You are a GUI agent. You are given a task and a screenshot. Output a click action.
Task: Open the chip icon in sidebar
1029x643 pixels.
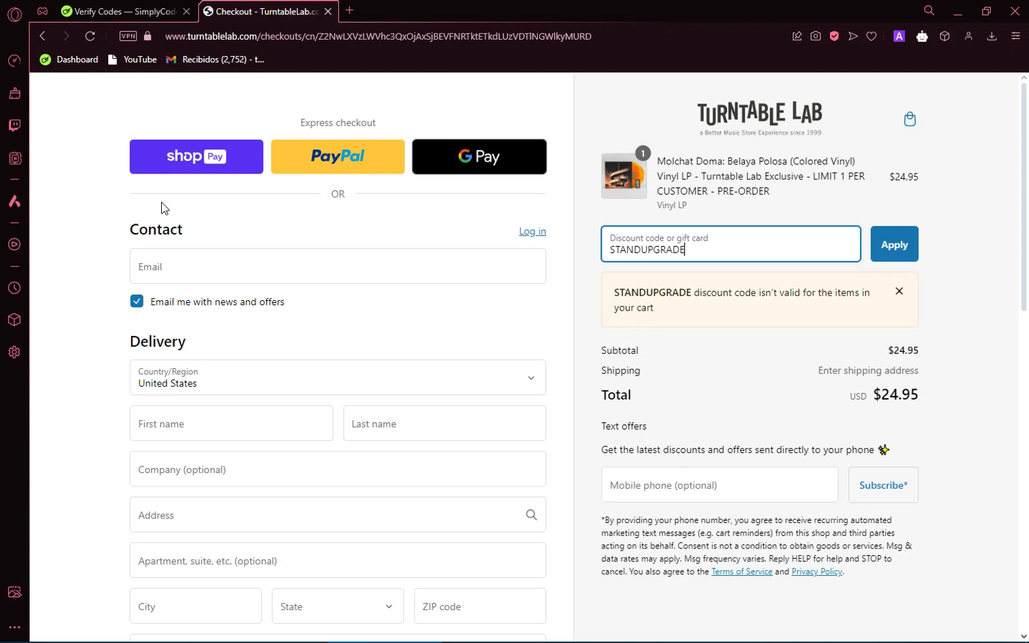[14, 158]
